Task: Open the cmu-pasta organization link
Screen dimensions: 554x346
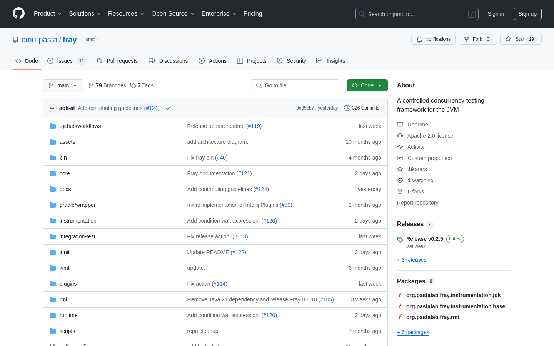Action: click(x=39, y=40)
